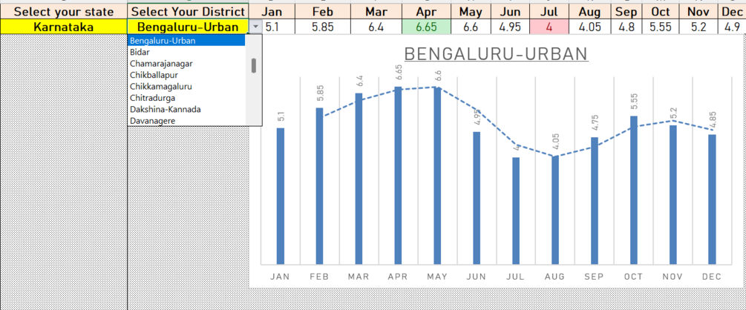Click the 'Select Your District' header cell
Viewport: 746px width, 310px height.
point(189,12)
